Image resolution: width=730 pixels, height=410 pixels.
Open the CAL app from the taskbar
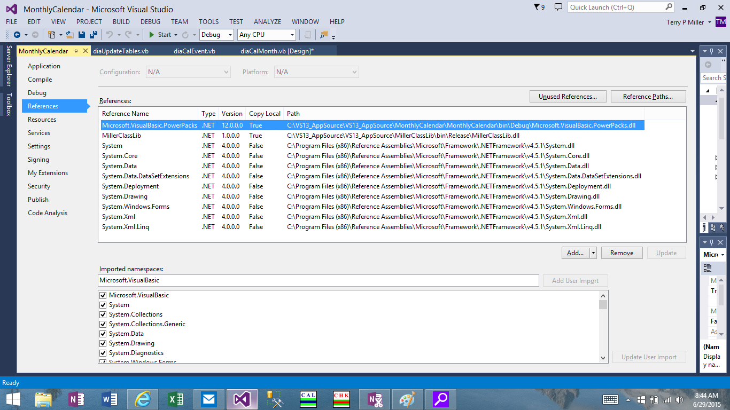(308, 399)
